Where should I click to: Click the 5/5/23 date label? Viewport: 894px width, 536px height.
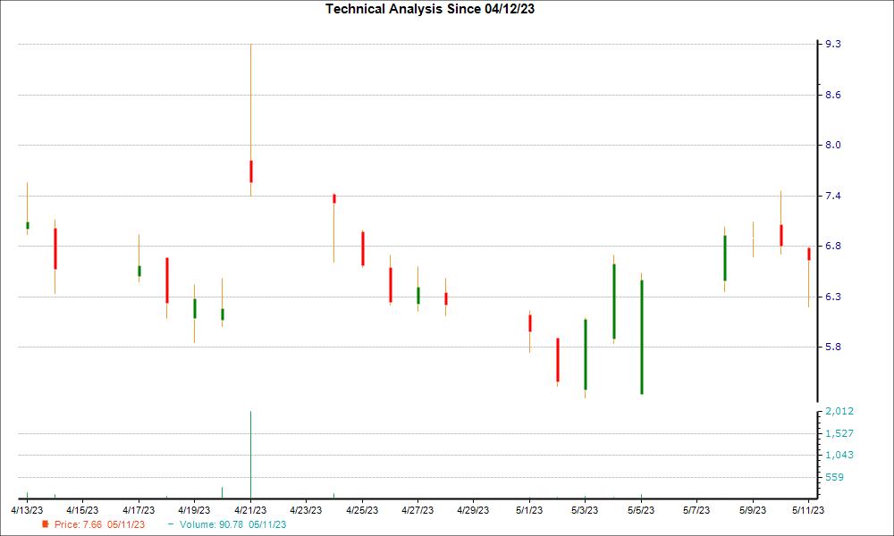[641, 510]
